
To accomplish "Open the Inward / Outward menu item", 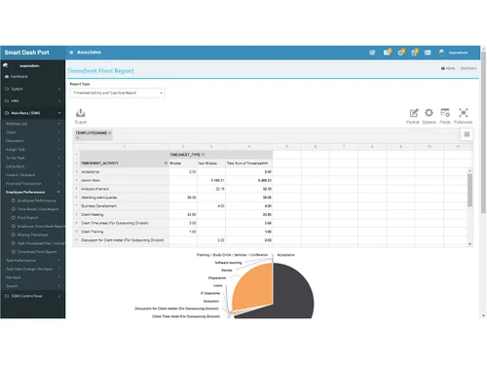I will pos(32,175).
